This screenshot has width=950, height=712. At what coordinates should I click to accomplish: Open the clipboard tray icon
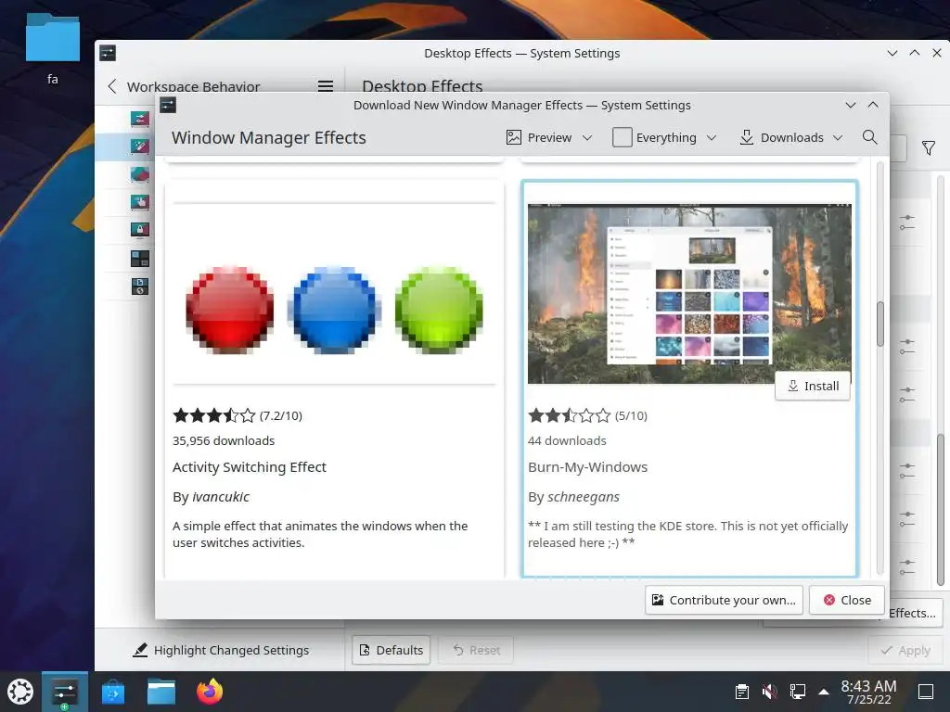[x=742, y=692]
